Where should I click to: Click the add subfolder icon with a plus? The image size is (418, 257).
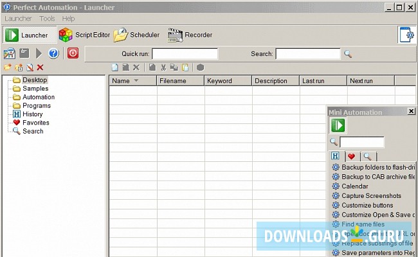coord(19,67)
